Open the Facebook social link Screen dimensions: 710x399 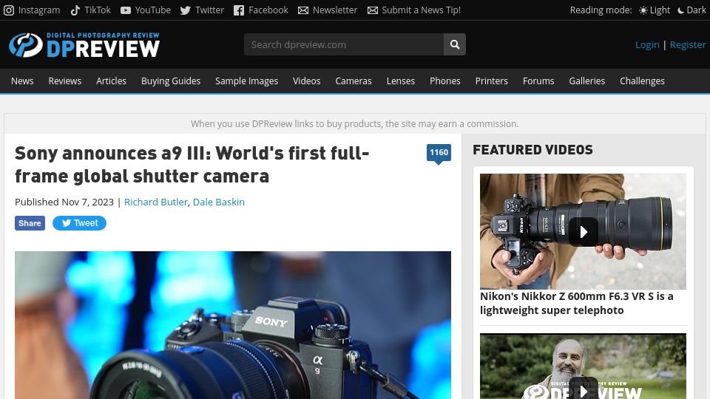261,10
